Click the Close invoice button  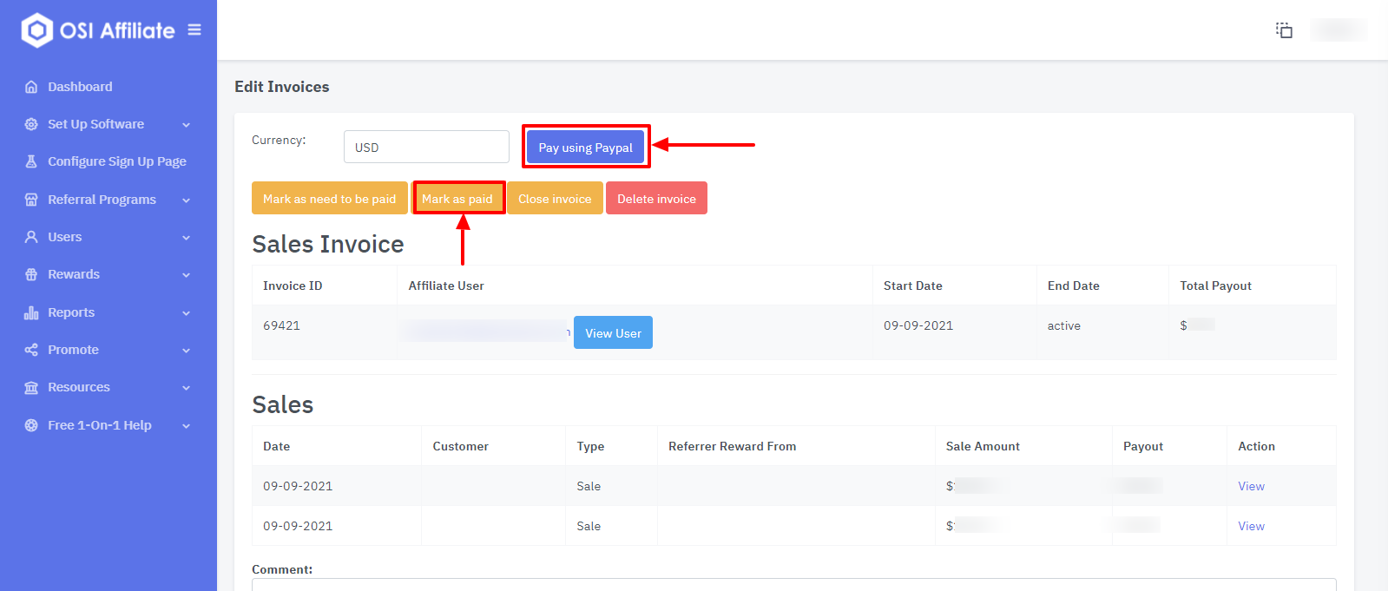point(555,198)
